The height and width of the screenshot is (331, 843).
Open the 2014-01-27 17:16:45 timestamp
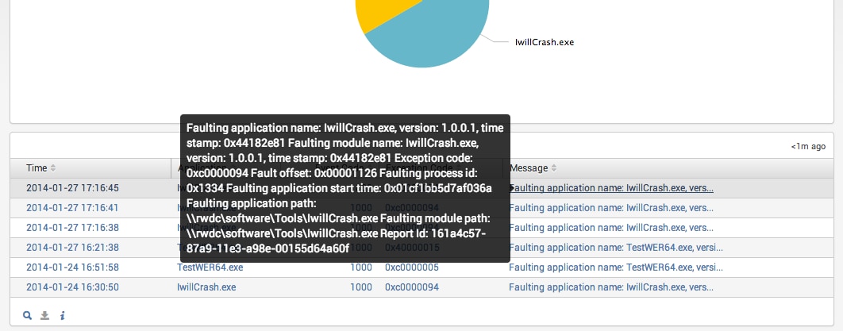(72, 188)
